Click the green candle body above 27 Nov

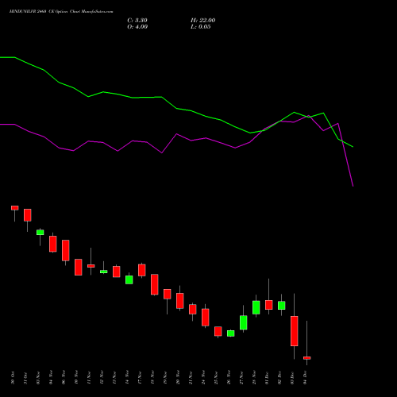pos(244,322)
